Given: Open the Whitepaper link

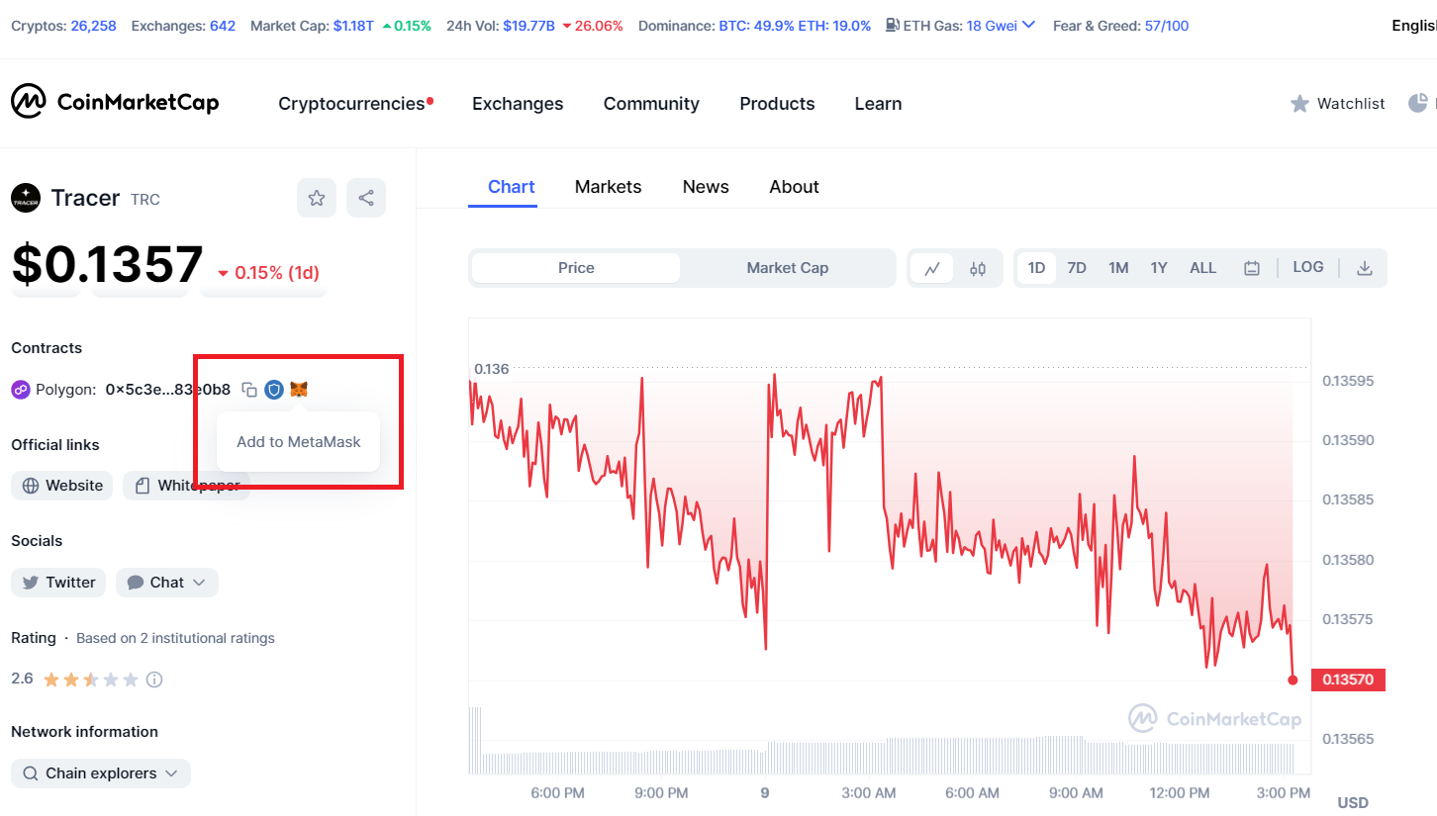Looking at the screenshot, I should pyautogui.click(x=186, y=486).
